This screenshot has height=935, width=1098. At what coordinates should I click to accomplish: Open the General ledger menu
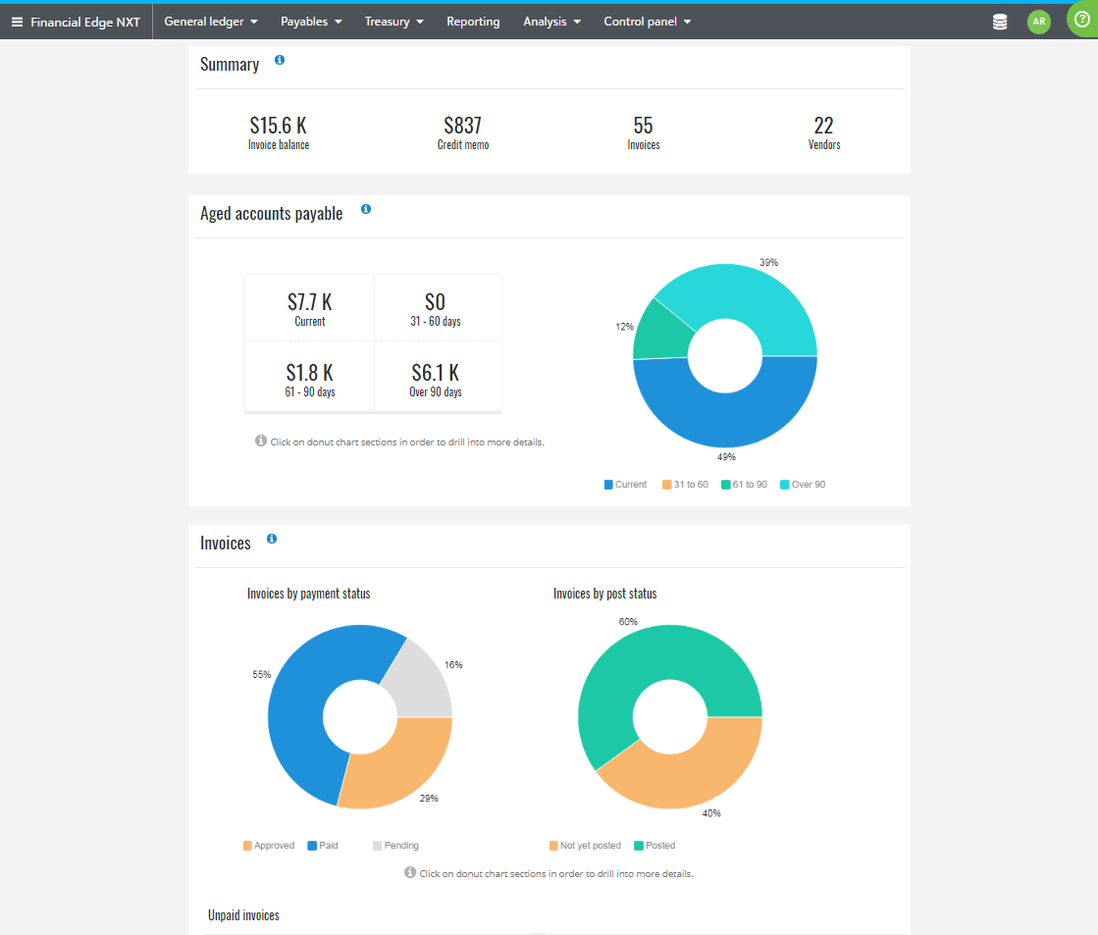click(x=210, y=20)
